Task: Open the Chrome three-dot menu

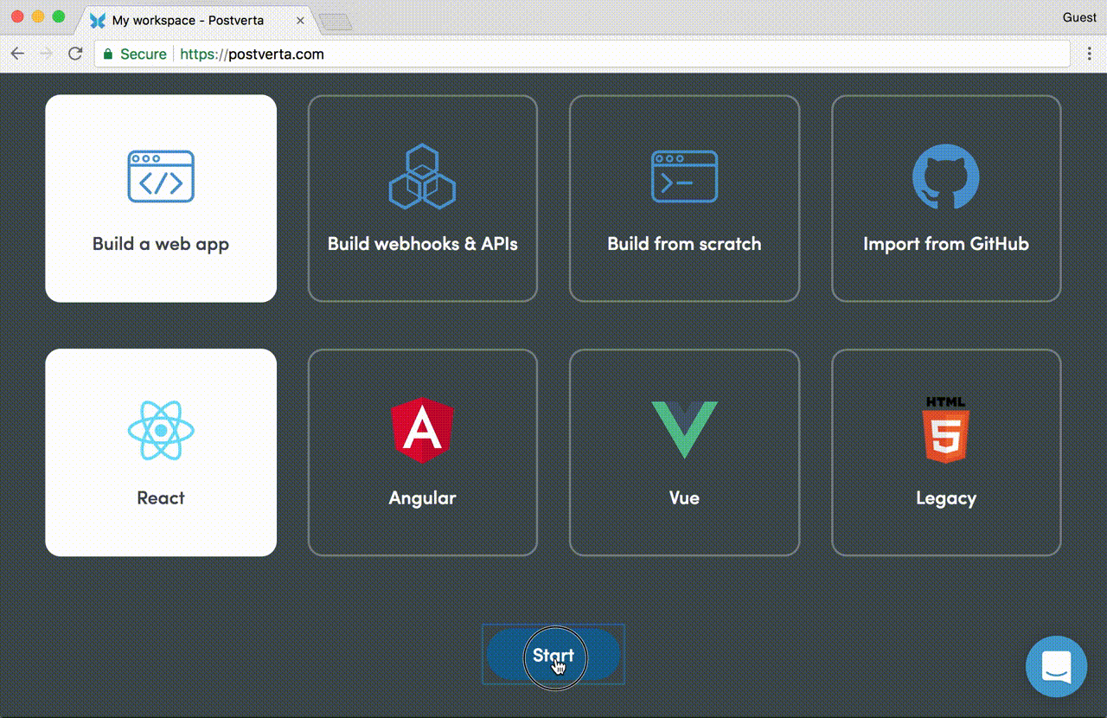Action: [1090, 54]
